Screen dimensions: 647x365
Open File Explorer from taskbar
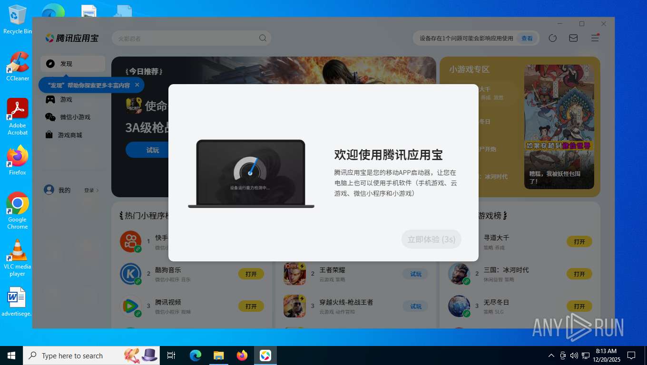click(218, 355)
